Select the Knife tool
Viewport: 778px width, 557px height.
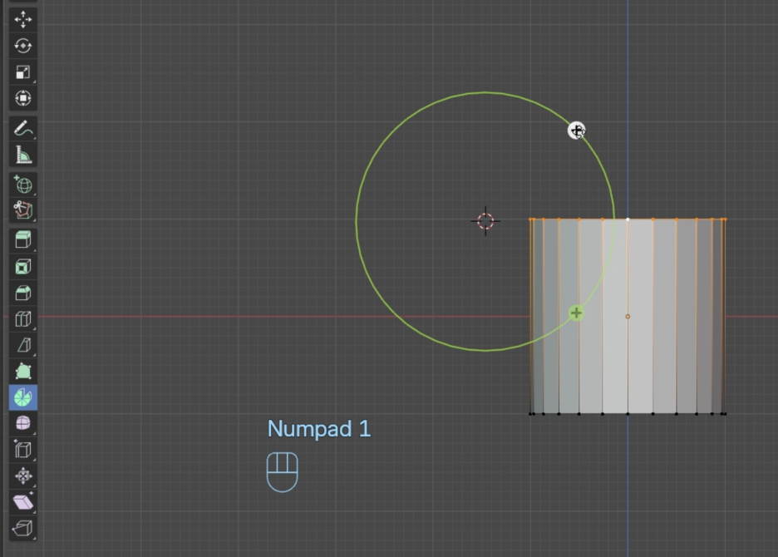[22, 345]
